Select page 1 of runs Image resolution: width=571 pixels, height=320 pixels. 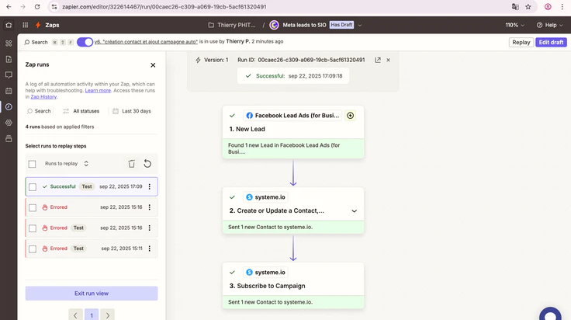(92, 315)
